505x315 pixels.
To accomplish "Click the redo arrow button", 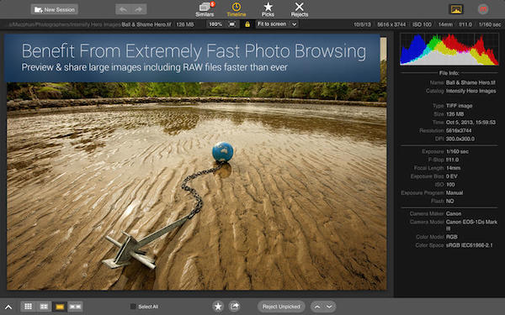I will (x=139, y=9).
